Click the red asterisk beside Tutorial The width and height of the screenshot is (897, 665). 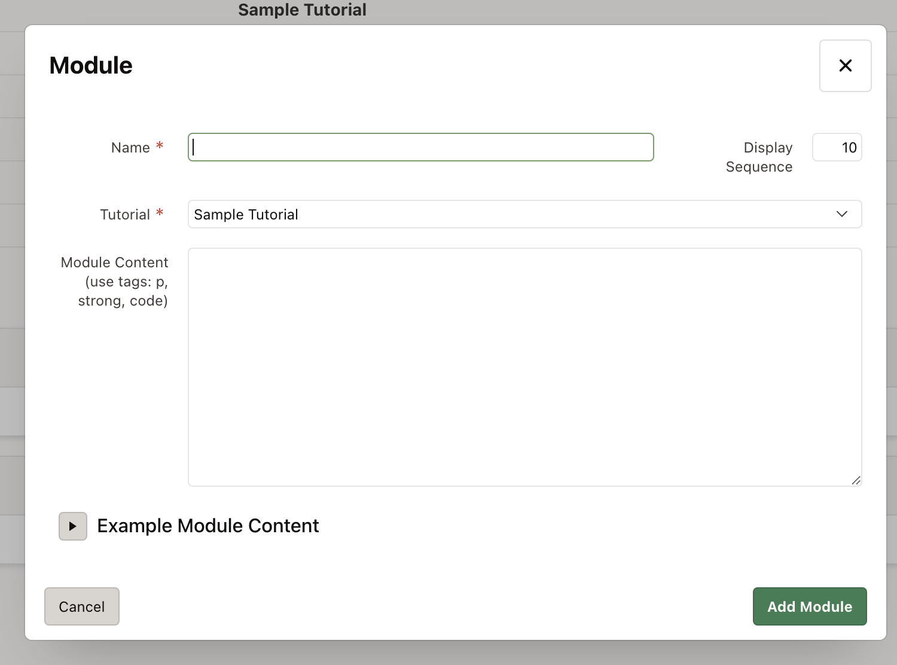click(160, 213)
